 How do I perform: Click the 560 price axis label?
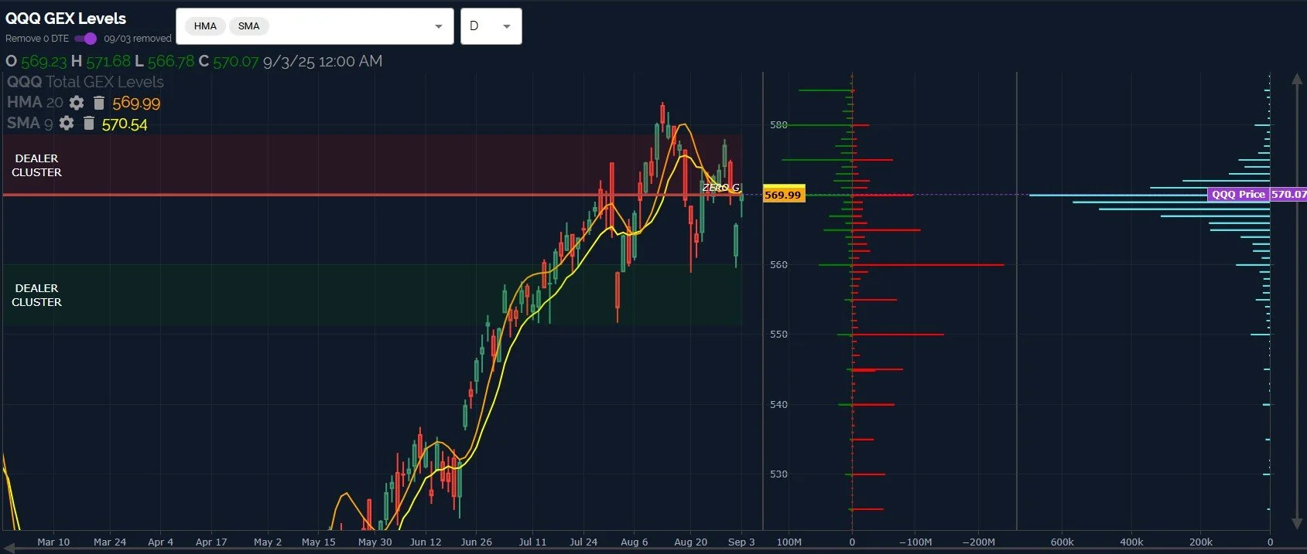778,264
